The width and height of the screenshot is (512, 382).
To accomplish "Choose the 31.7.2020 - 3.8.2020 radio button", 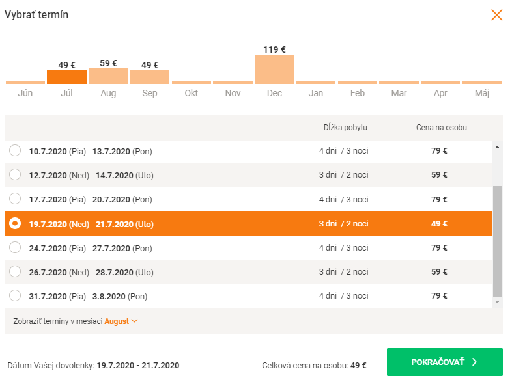I will point(15,296).
